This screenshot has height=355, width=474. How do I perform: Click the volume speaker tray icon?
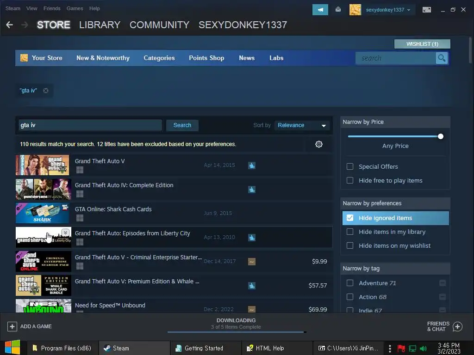(423, 349)
